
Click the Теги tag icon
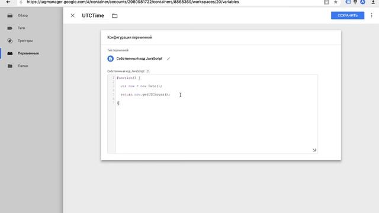click(10, 28)
